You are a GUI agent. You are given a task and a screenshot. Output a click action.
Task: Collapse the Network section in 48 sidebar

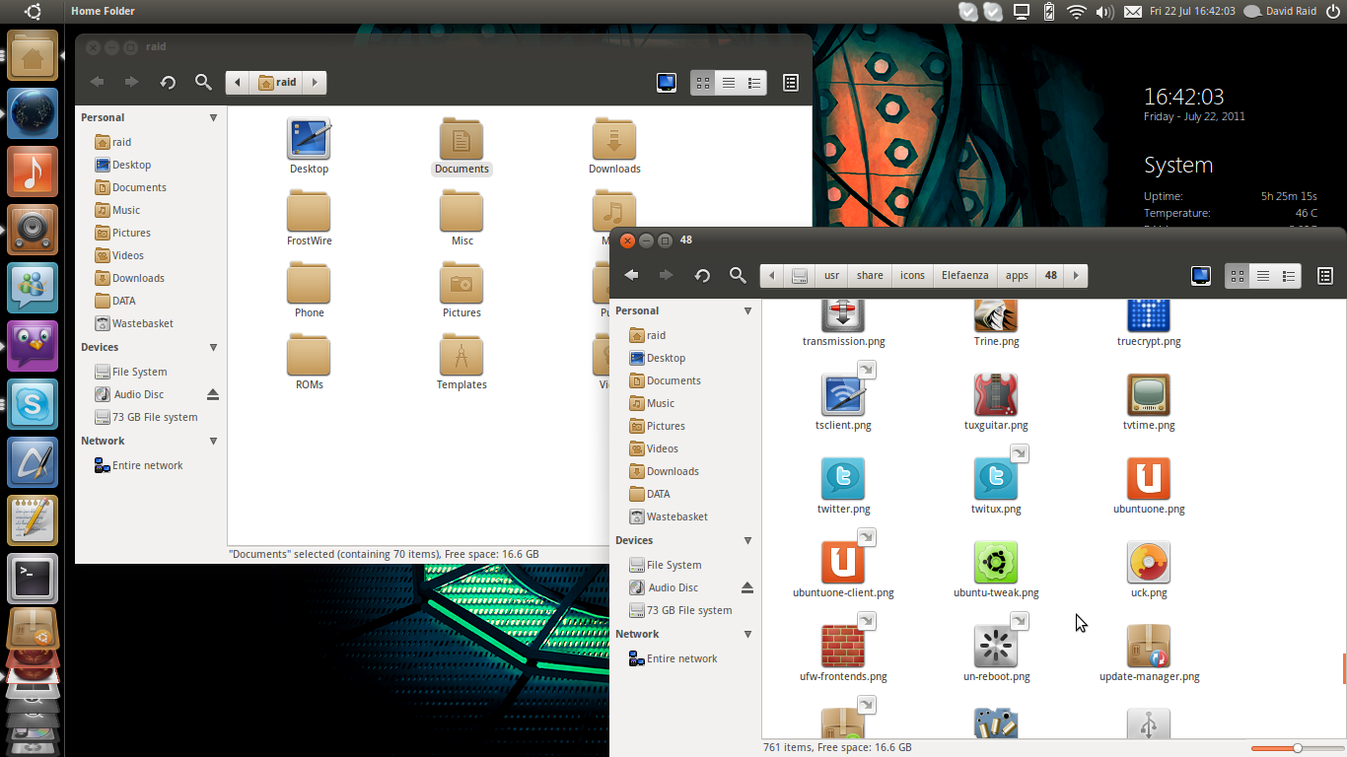pos(747,635)
